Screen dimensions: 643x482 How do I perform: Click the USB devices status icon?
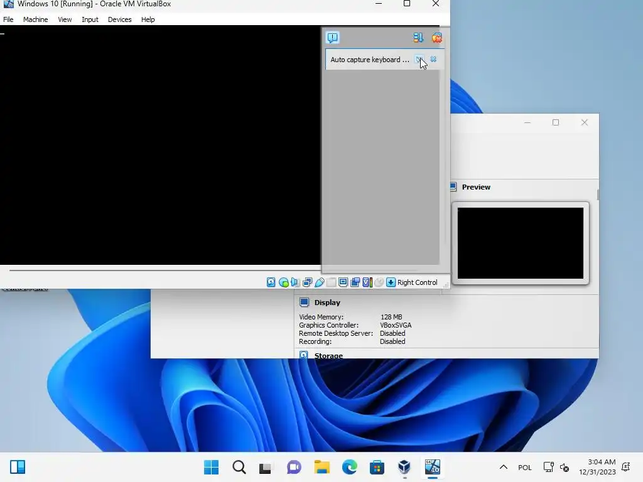pyautogui.click(x=320, y=282)
